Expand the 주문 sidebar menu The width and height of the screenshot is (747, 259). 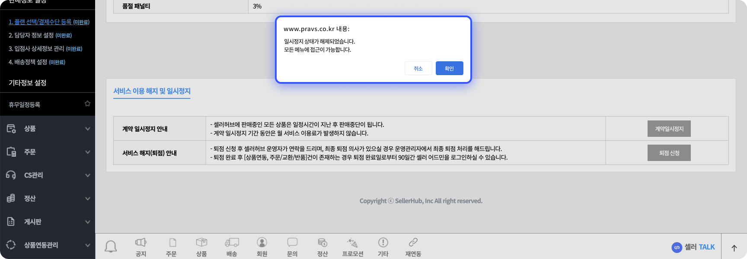tap(48, 152)
